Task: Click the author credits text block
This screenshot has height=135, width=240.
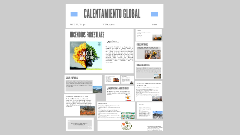Action: pyautogui.click(x=155, y=128)
